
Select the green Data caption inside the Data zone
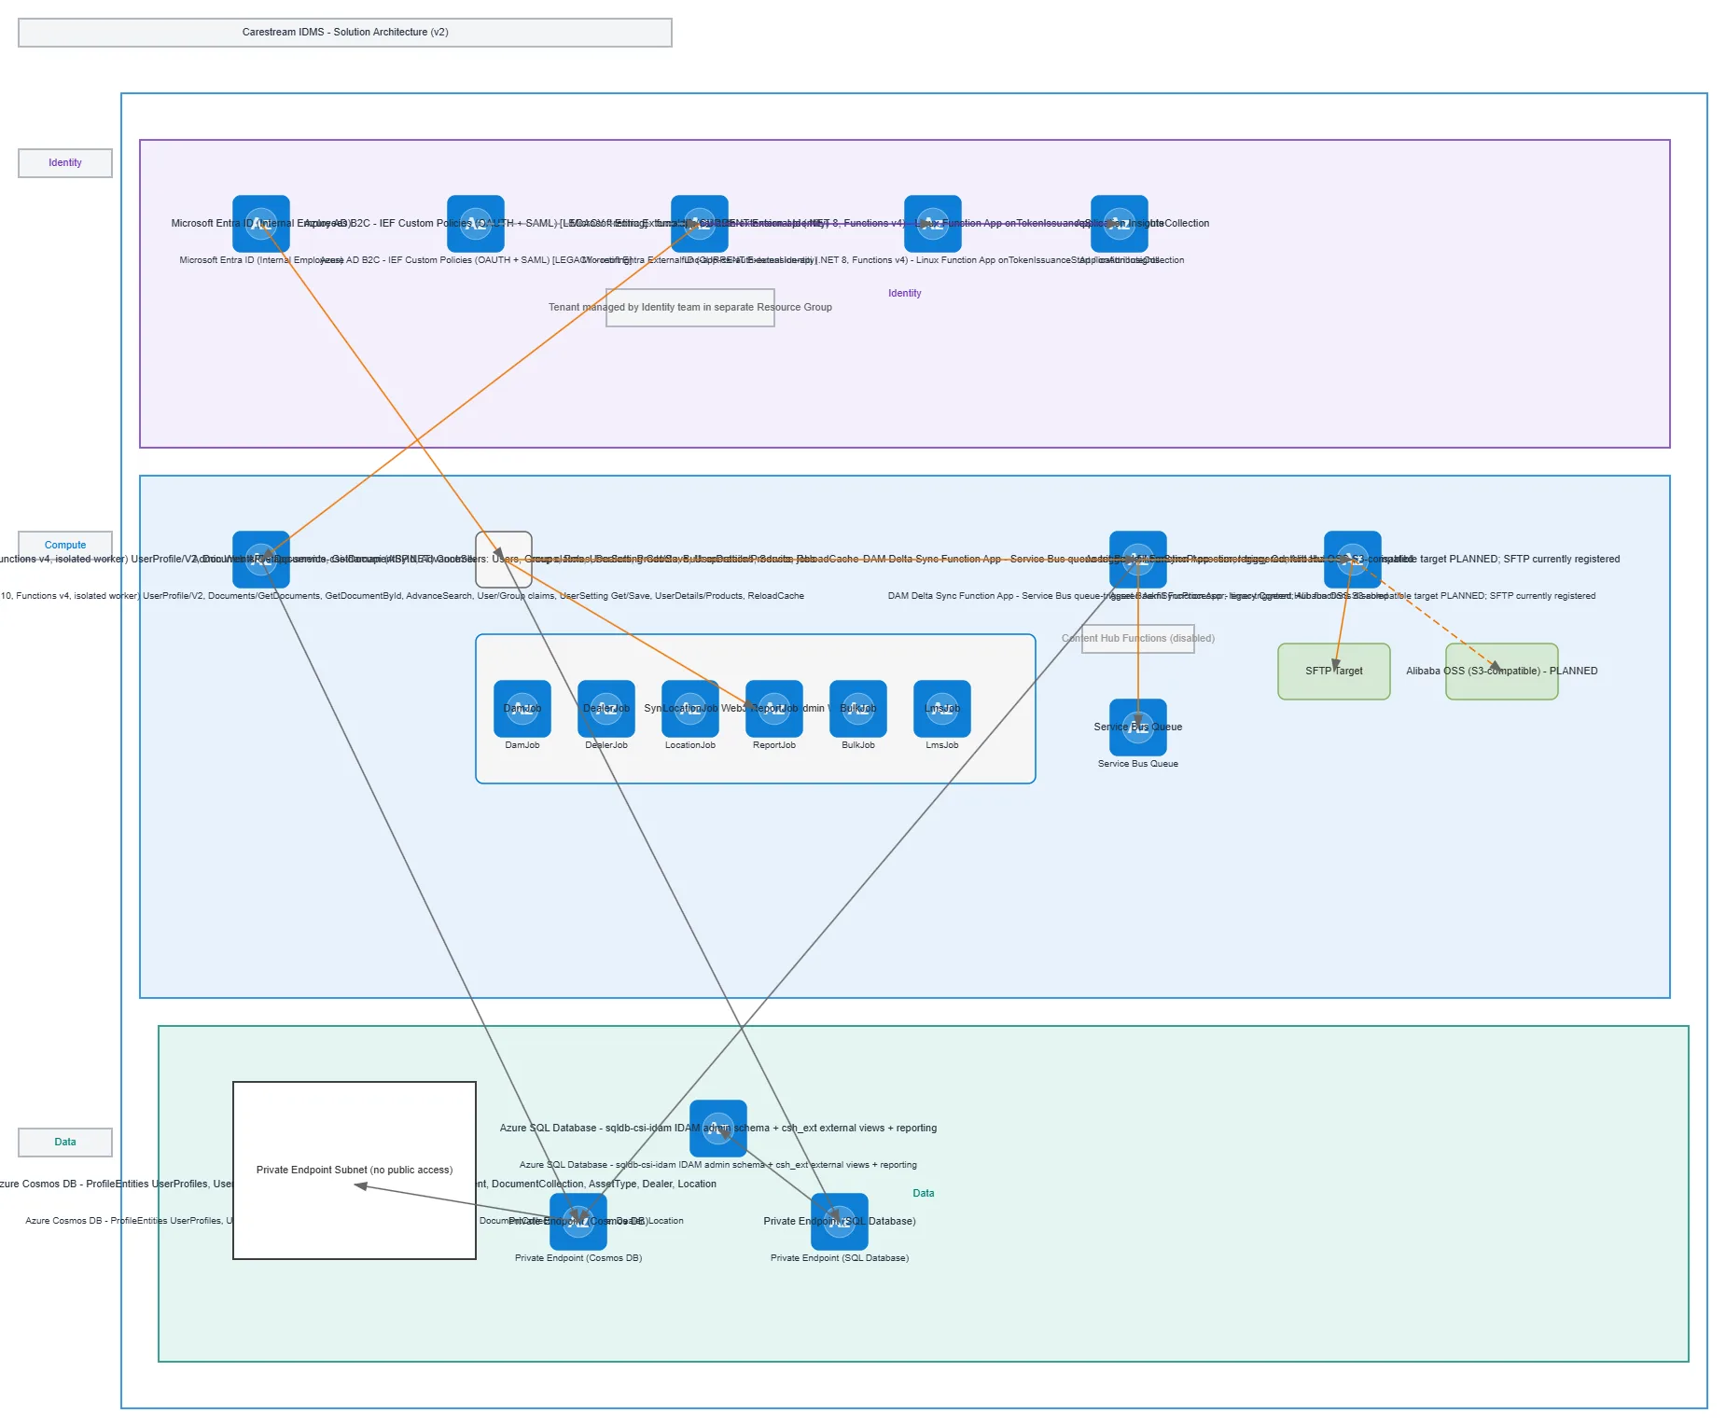click(x=924, y=1194)
